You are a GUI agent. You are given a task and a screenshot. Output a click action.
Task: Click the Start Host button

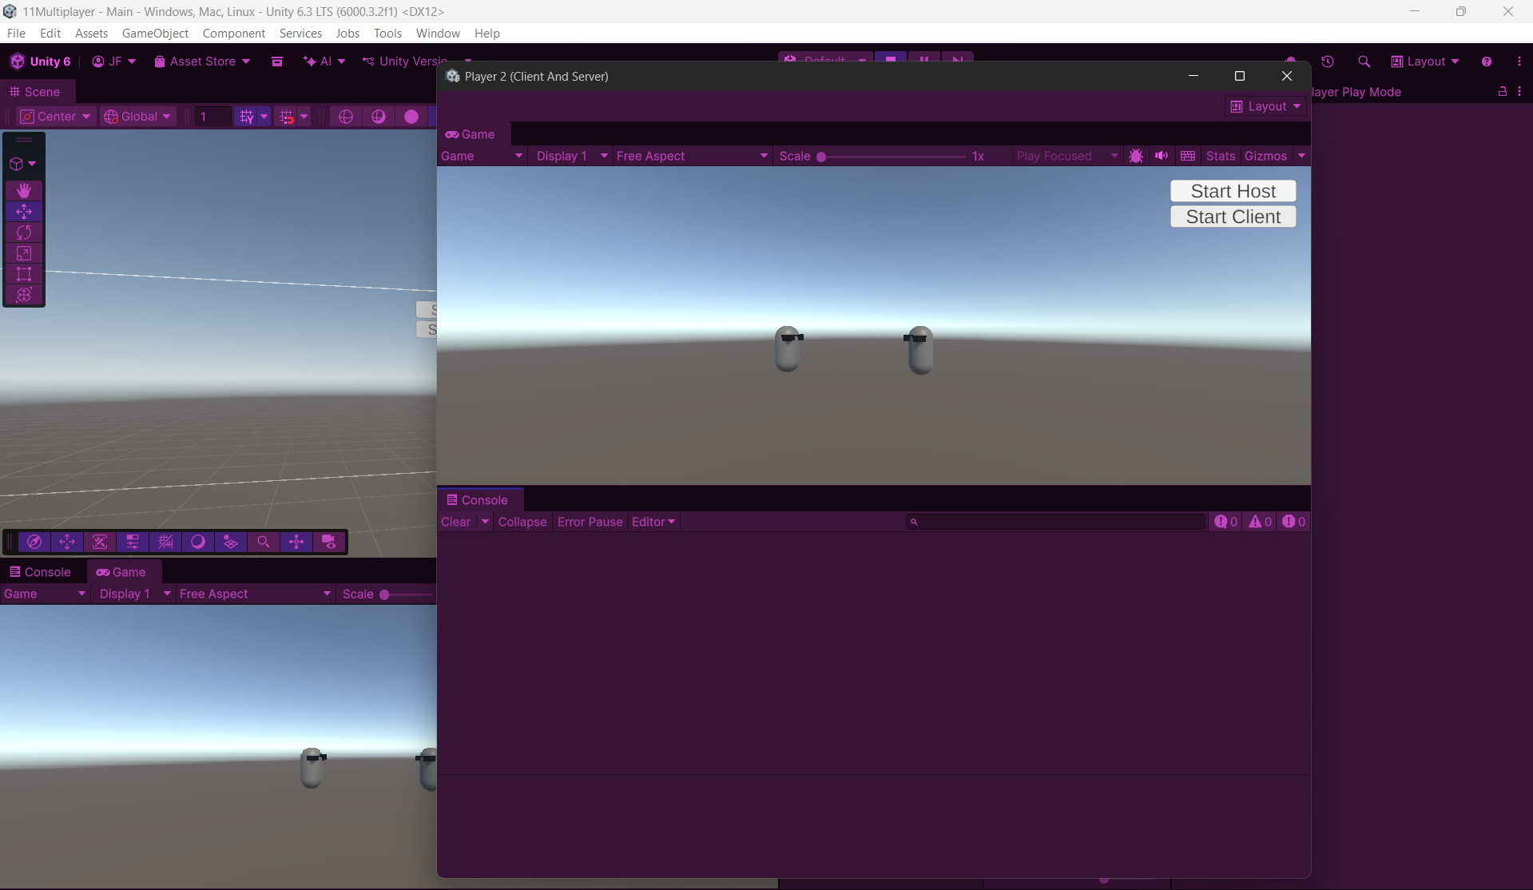1233,191
